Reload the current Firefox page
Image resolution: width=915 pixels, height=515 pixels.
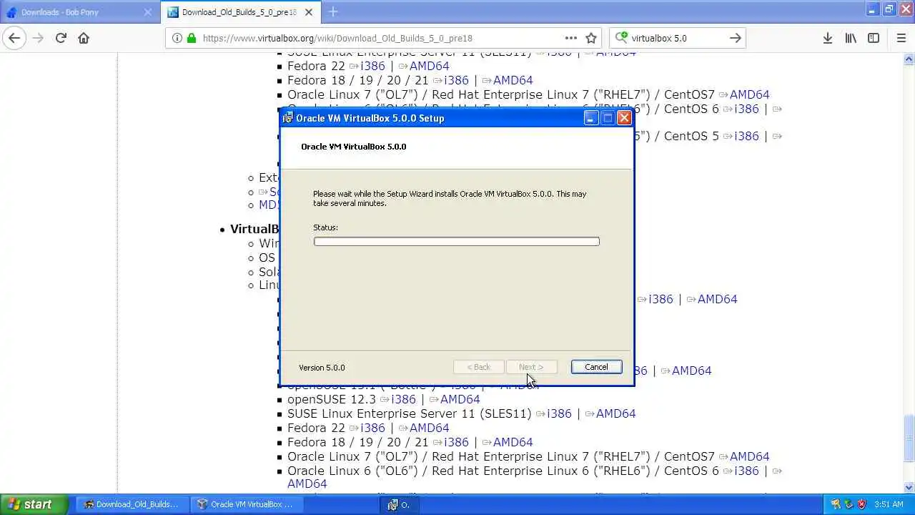coord(61,38)
